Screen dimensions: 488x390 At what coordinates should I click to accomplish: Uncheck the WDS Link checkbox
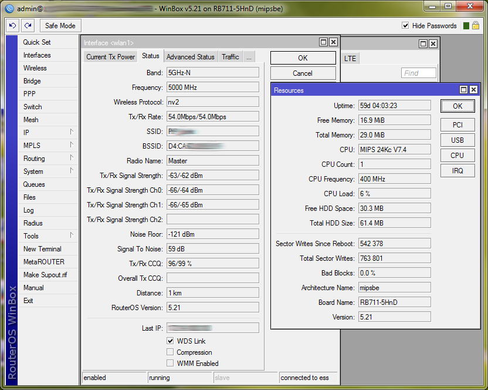(x=170, y=341)
